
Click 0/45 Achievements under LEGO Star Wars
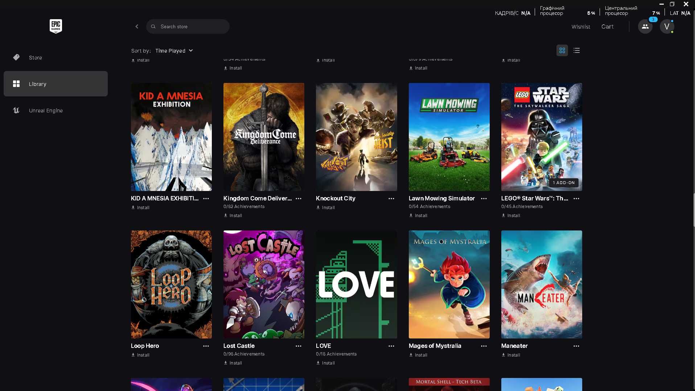point(522,207)
